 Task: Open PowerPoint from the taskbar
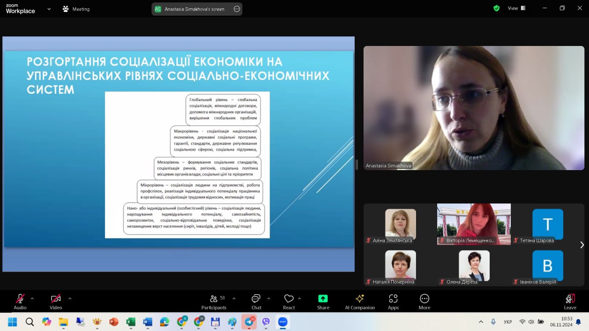point(114,322)
